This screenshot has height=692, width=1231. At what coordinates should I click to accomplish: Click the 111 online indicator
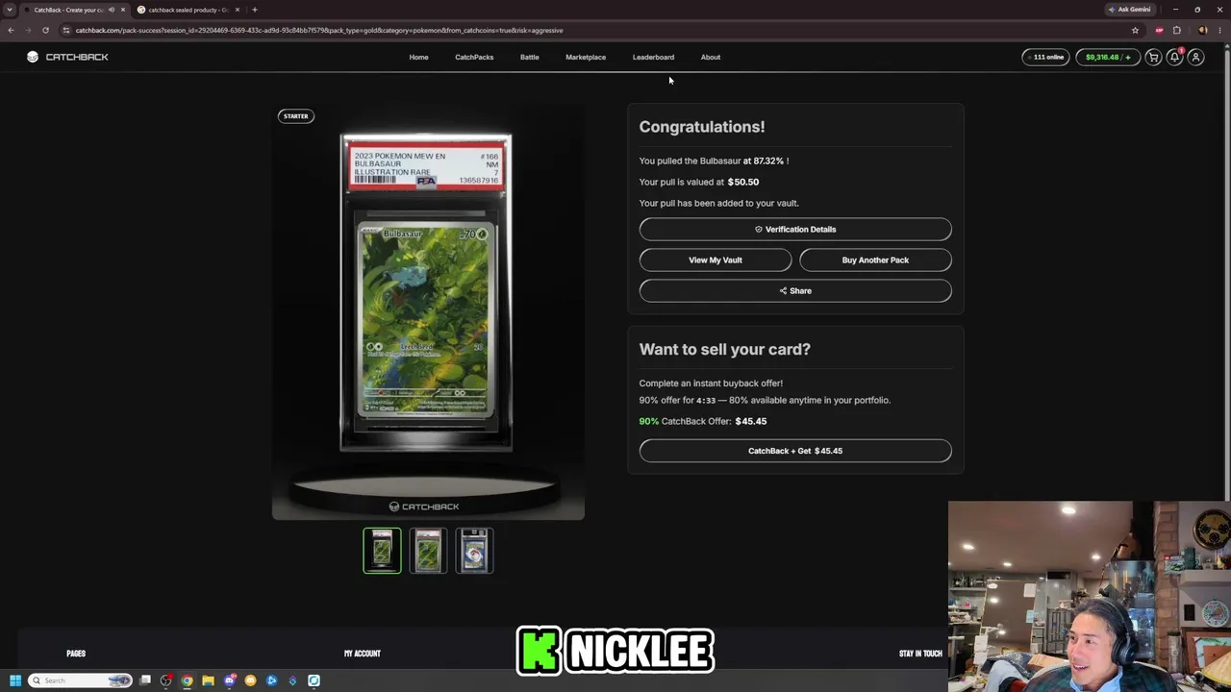pyautogui.click(x=1045, y=57)
